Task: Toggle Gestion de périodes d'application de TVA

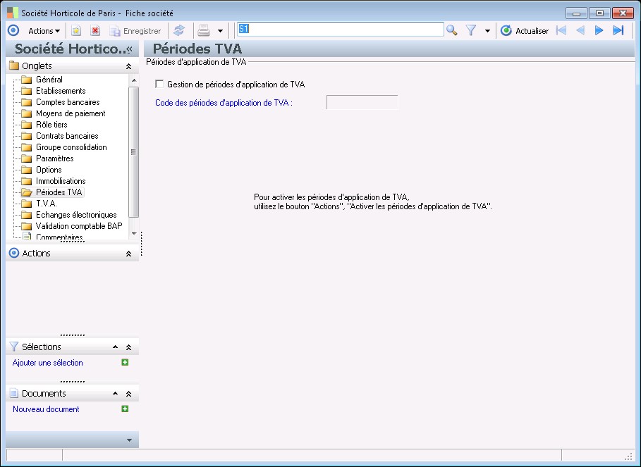Action: [x=159, y=84]
